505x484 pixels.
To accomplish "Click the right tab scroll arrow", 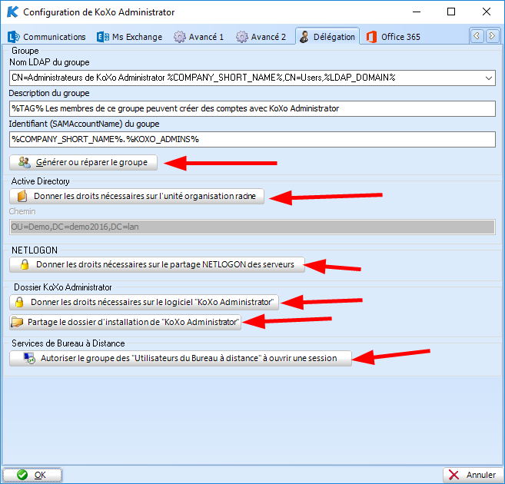I will [492, 35].
